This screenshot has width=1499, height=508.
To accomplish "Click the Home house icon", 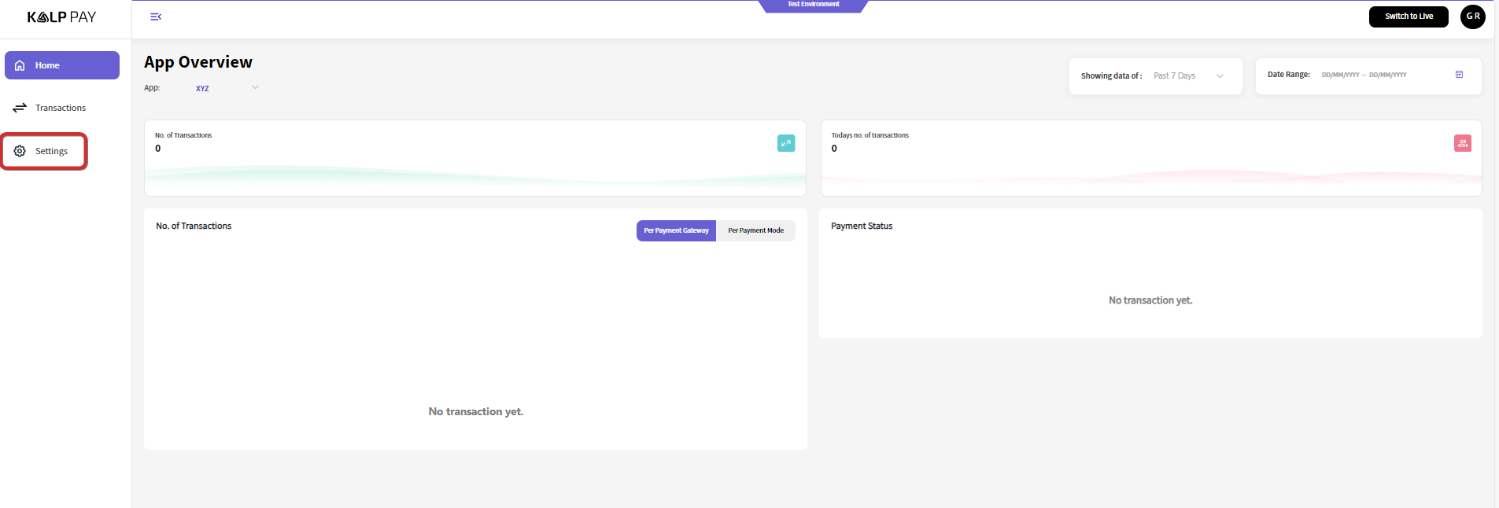I will click(20, 65).
